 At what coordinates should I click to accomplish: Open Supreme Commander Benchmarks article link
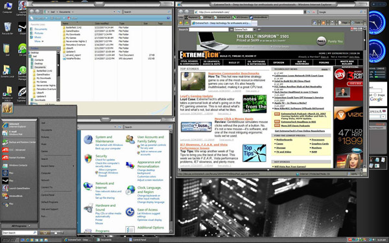tap(233, 73)
